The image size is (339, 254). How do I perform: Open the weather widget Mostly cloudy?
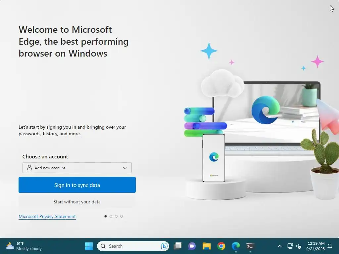[24, 246]
